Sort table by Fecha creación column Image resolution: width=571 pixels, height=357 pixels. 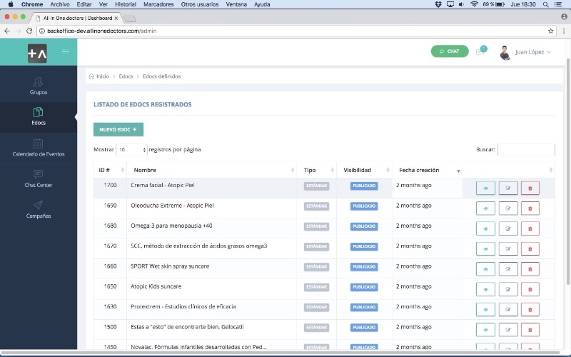point(428,170)
